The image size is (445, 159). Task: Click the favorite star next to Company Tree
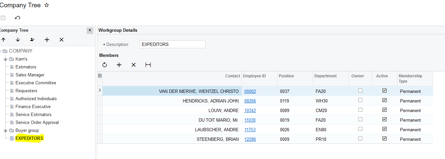47,5
